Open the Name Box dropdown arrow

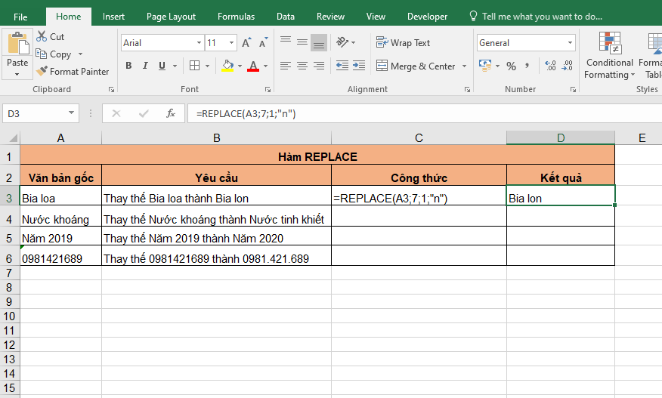pyautogui.click(x=72, y=113)
